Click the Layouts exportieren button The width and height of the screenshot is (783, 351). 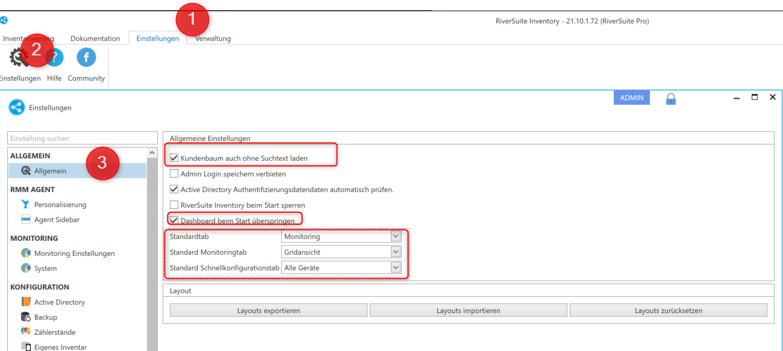pyautogui.click(x=269, y=311)
